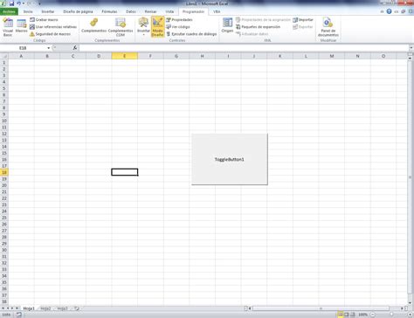414x318 pixels.
Task: Open the Archivo tab
Action: pos(9,11)
